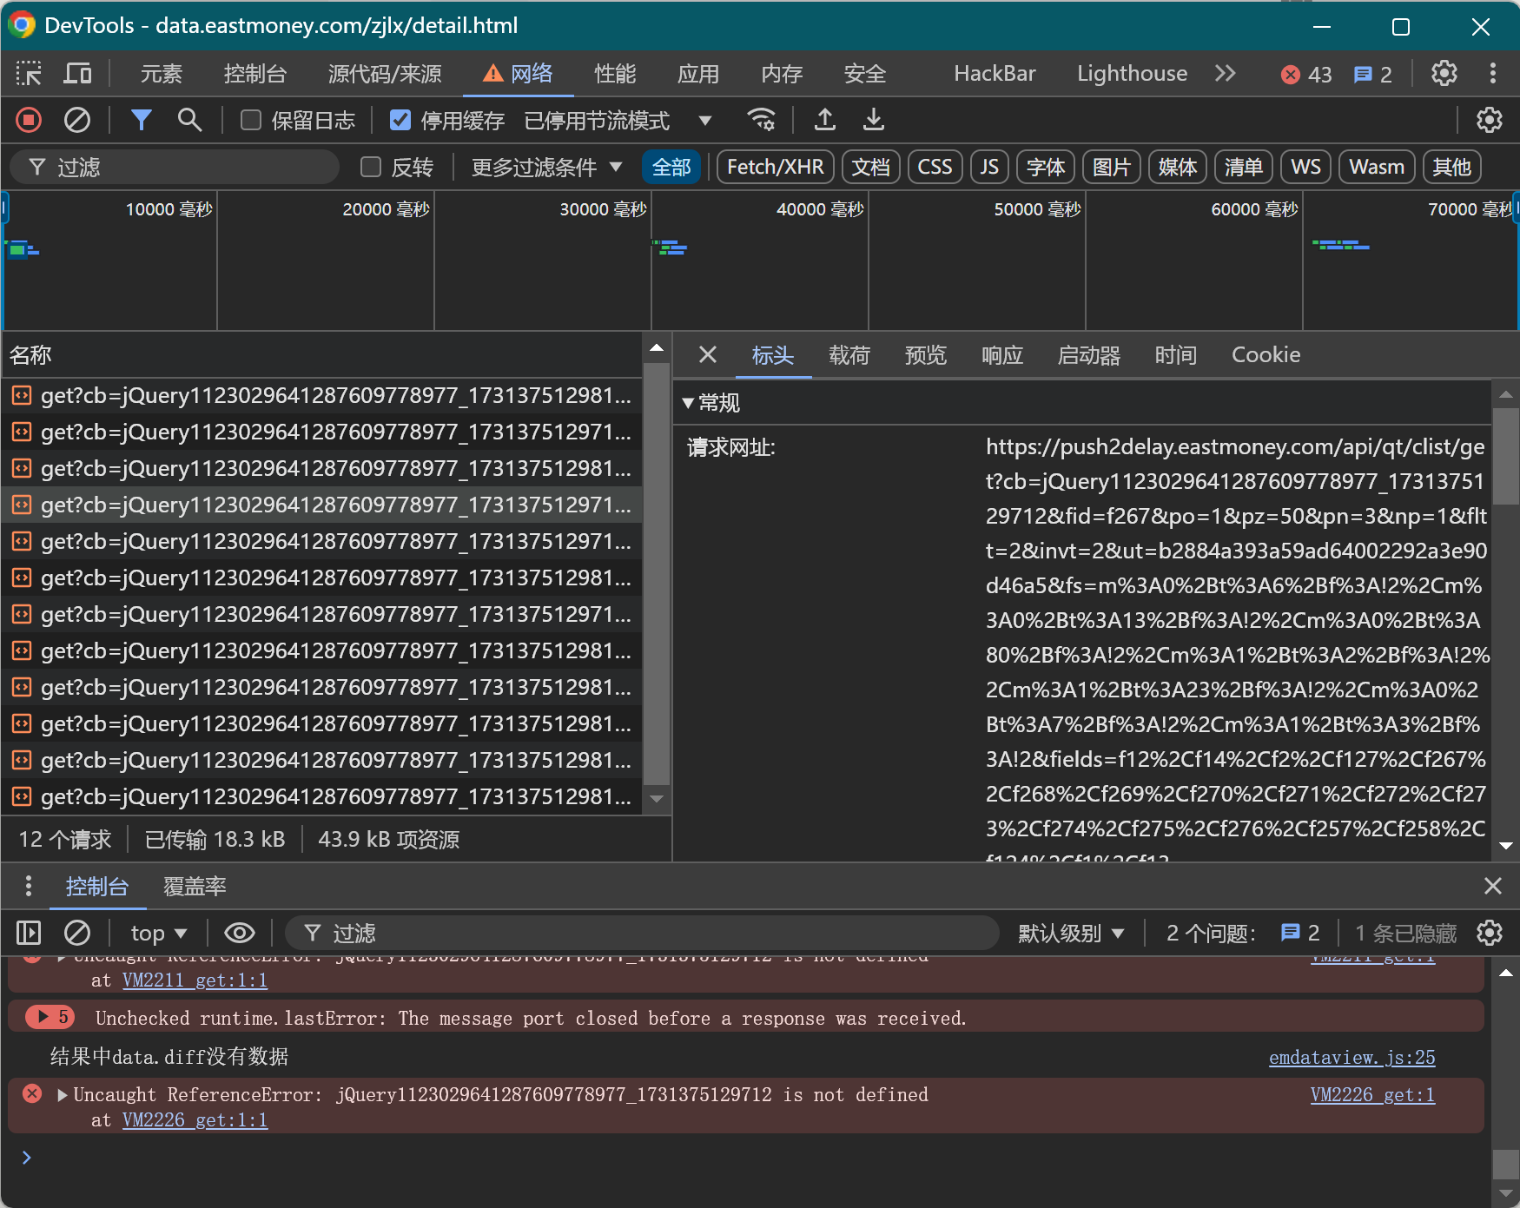Uncheck the 停用缓存 checkbox
1520x1208 pixels.
[400, 120]
